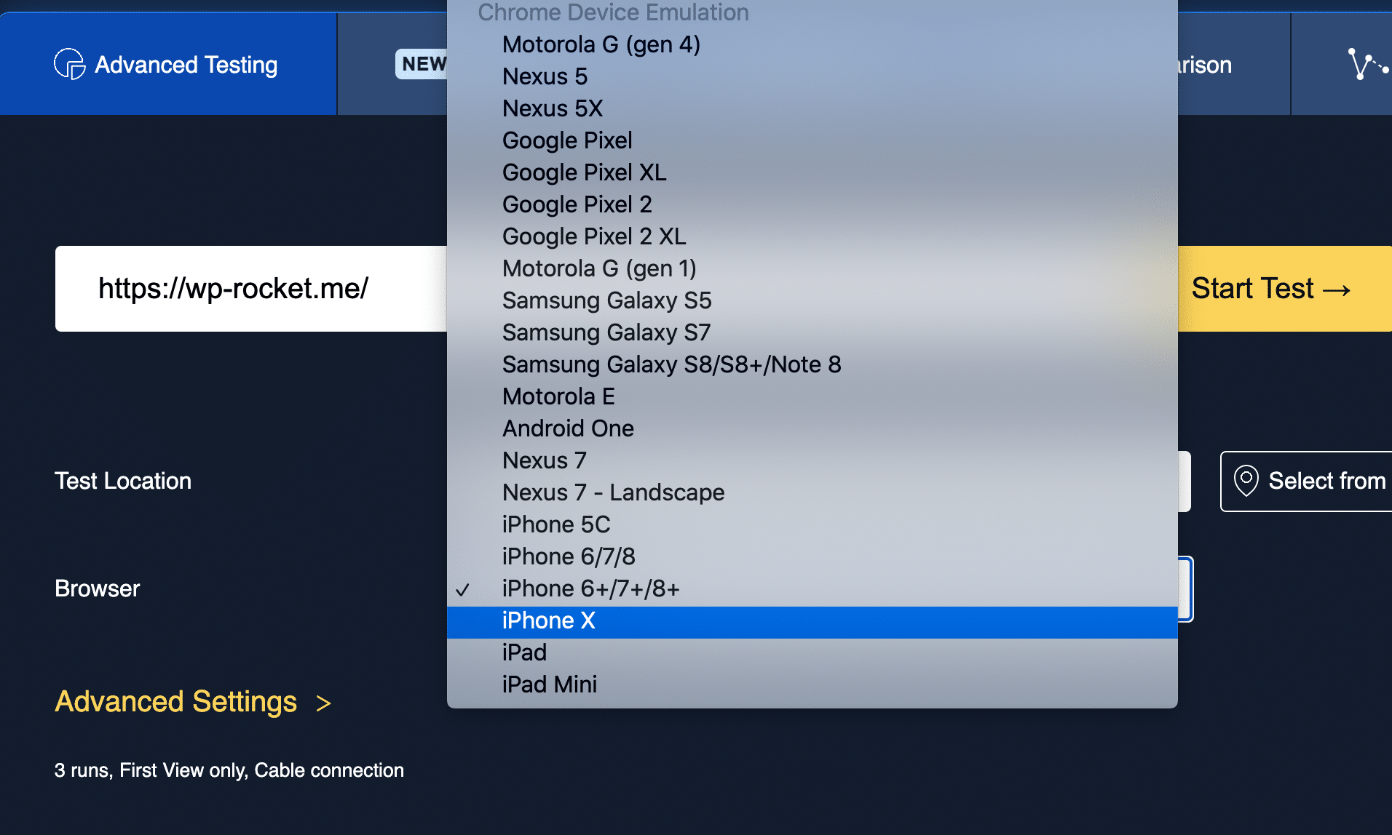The image size is (1392, 835).
Task: Select Samsung Galaxy S7
Action: [x=812, y=332]
